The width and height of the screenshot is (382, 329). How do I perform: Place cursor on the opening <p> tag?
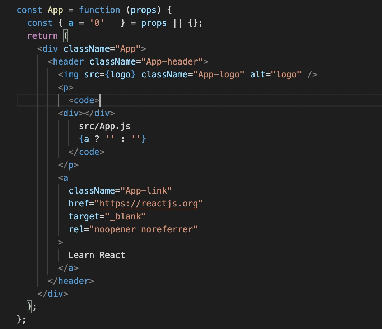(x=66, y=87)
